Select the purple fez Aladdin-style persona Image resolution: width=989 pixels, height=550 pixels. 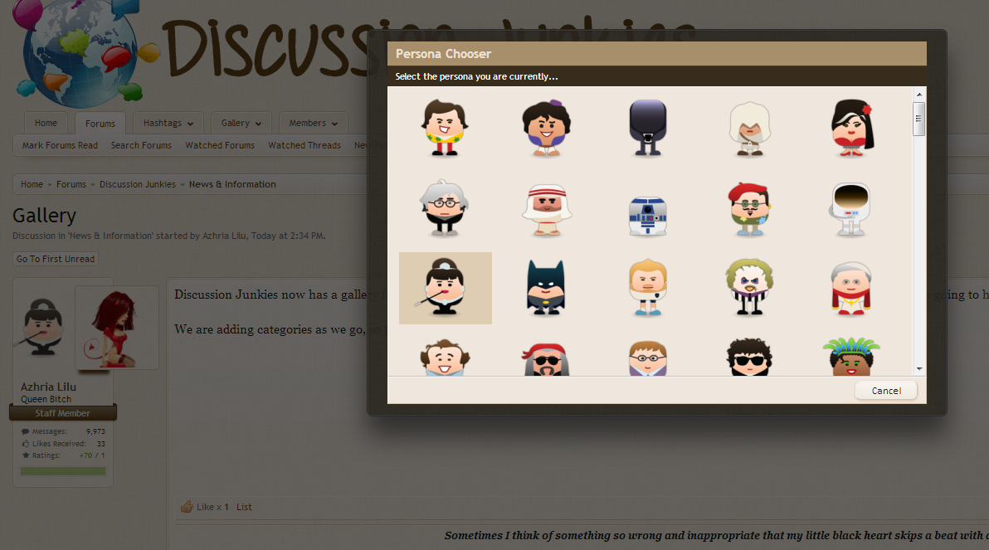[546, 128]
